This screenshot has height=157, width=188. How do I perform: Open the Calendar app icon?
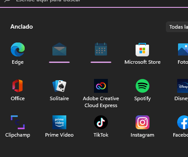coord(101,49)
